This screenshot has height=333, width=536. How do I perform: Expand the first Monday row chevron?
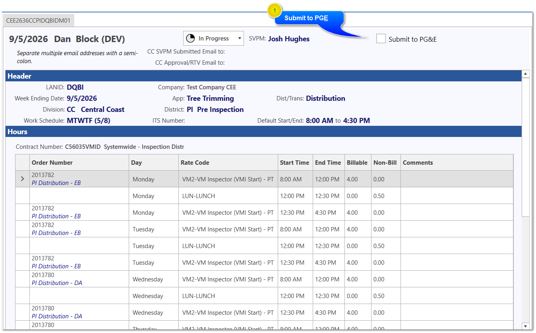(22, 179)
